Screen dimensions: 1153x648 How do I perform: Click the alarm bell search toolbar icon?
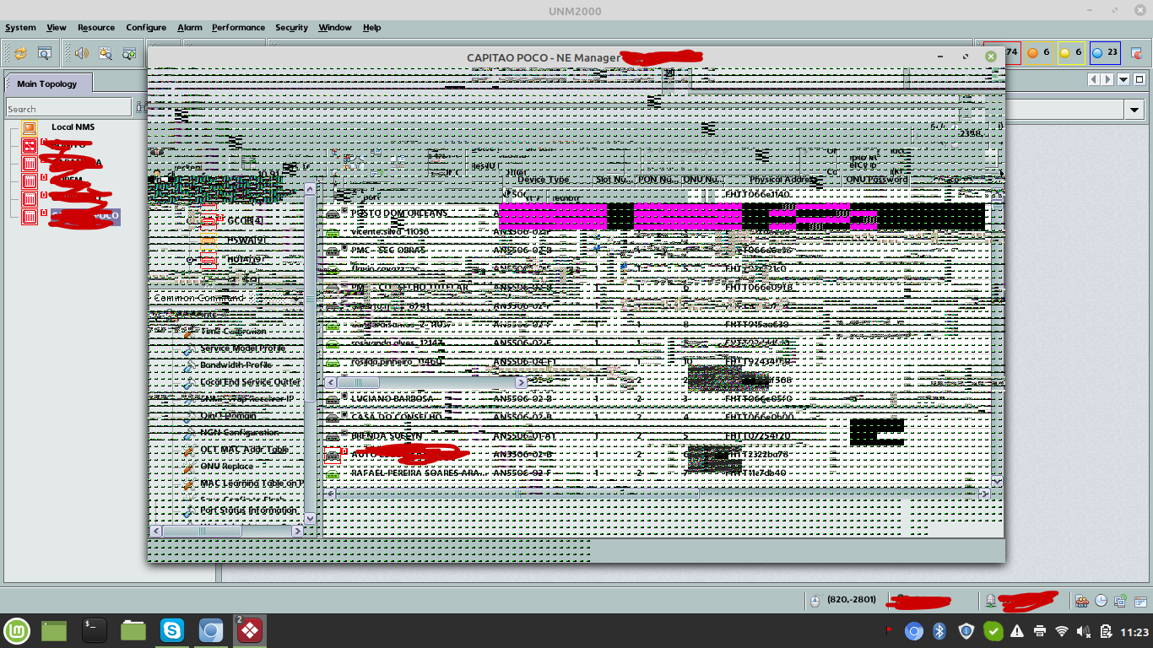point(106,53)
